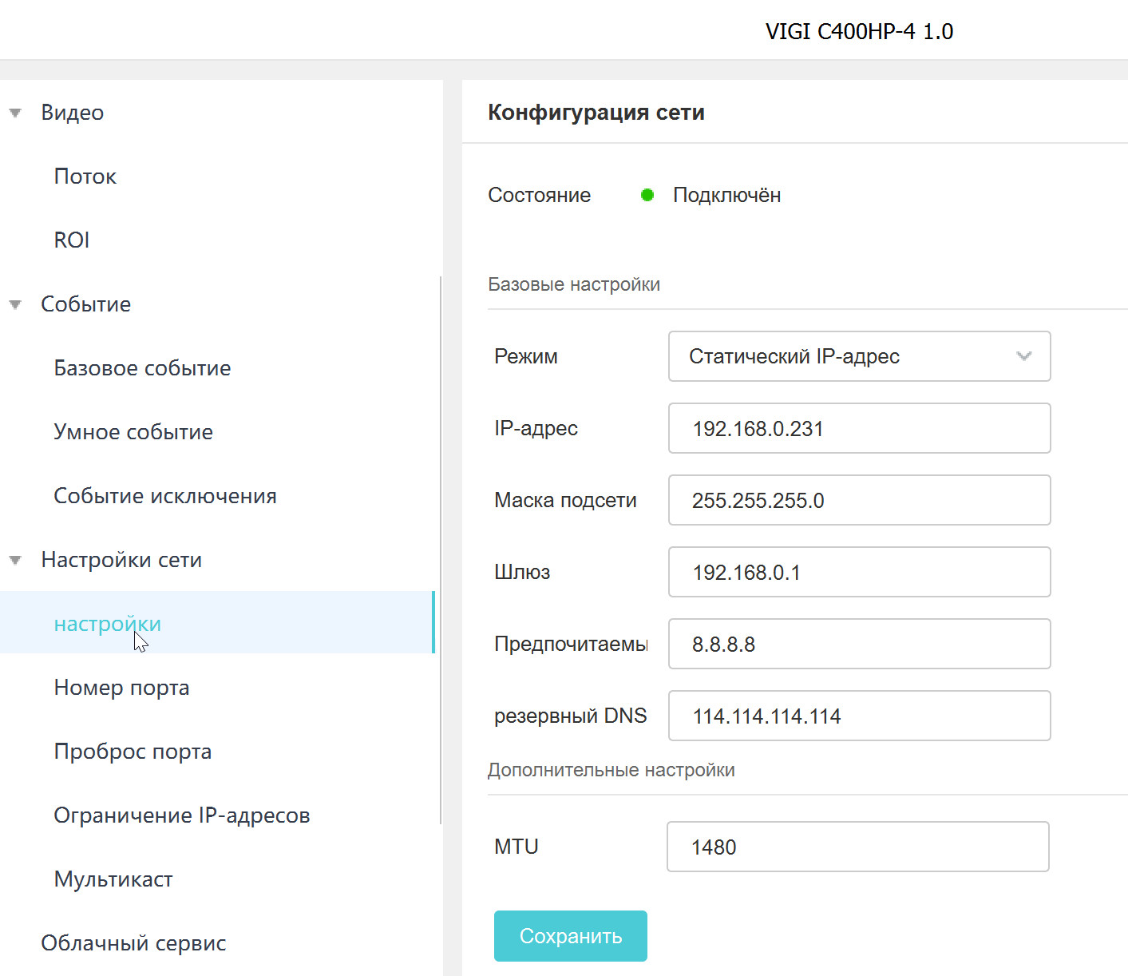Click the IP-адрес field label
Viewport: 1128px width, 976px height.
tap(536, 428)
